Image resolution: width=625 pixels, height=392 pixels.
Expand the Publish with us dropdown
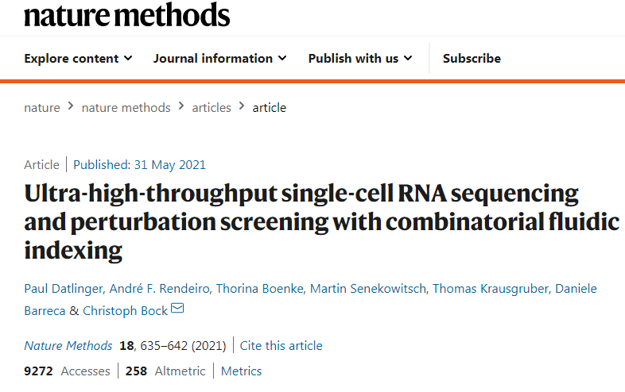pos(360,58)
